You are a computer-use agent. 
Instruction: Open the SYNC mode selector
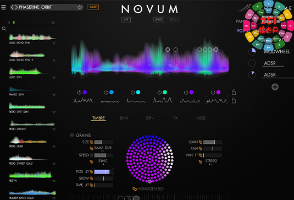(103, 161)
